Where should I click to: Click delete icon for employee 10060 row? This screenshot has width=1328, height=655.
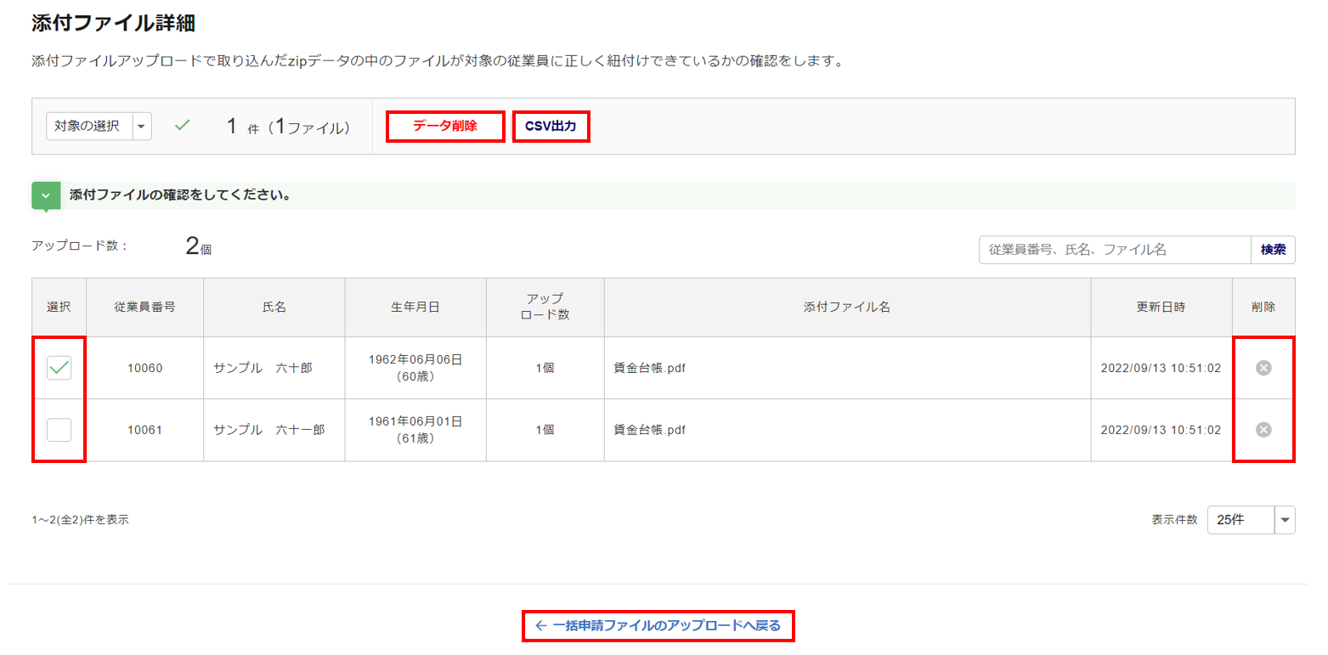point(1263,368)
